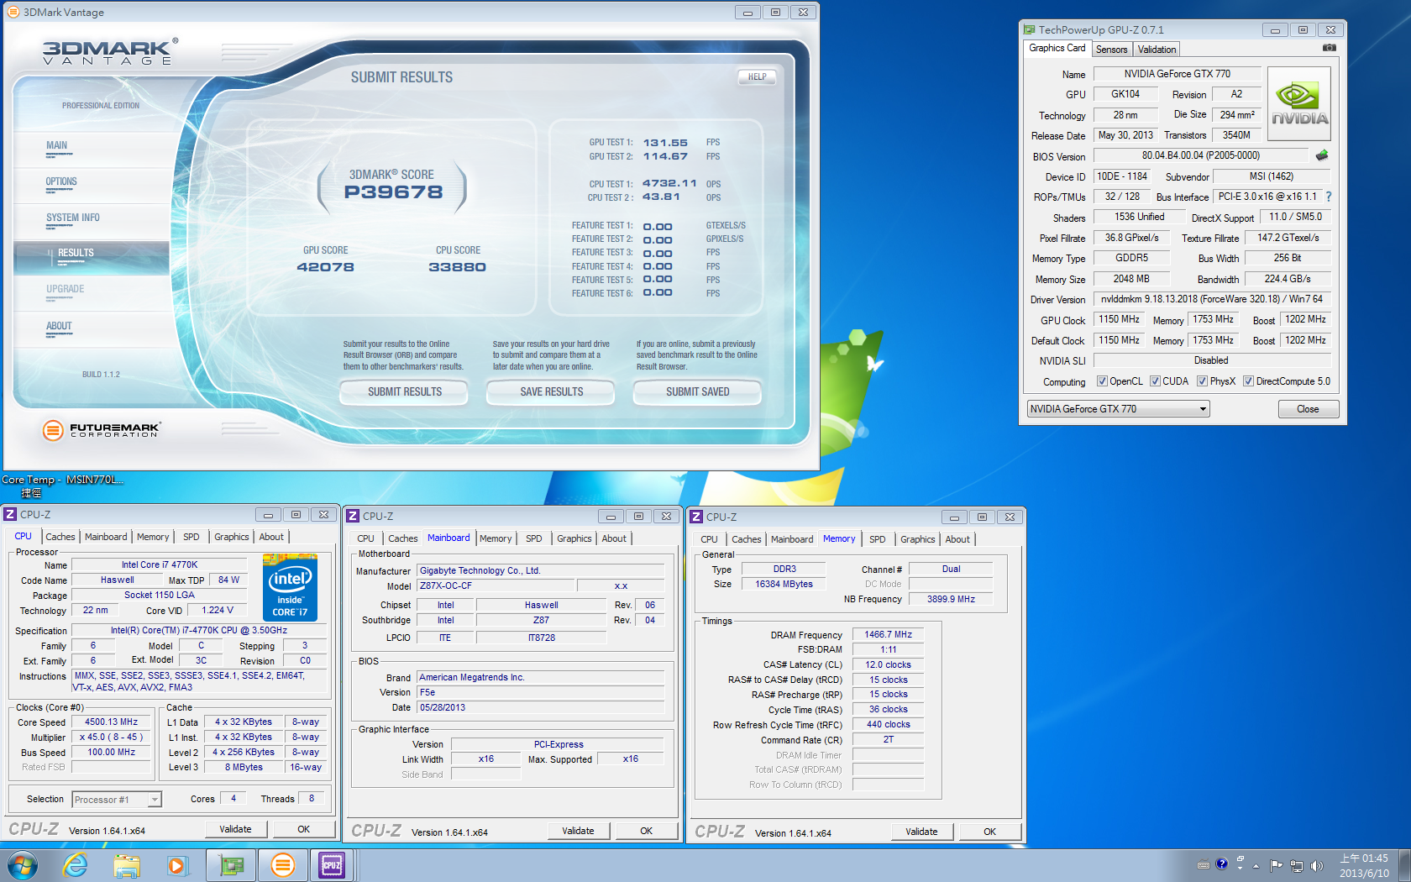Open the NVIDIA GeForce GTX 770 dropdown

[x=1118, y=409]
